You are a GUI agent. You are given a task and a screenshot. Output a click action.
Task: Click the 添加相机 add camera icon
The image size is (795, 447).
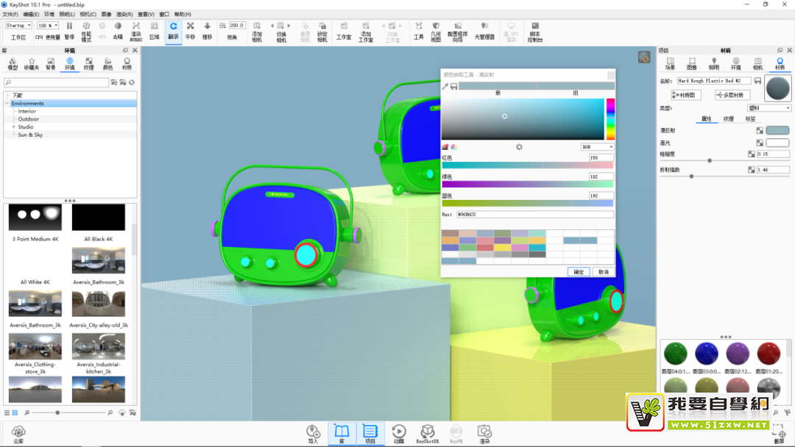point(257,30)
